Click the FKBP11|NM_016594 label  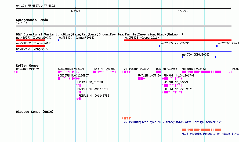point(90,82)
